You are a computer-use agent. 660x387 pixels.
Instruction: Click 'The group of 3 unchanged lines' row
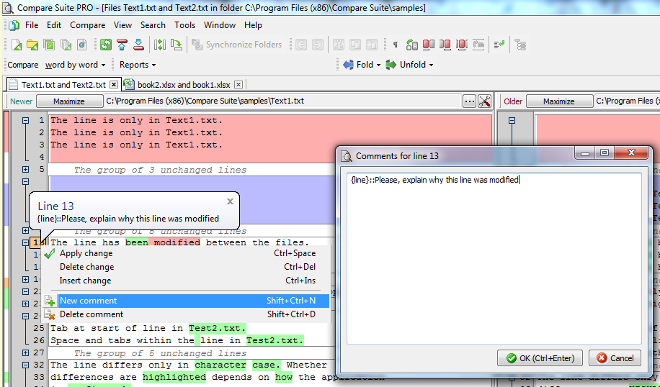click(160, 170)
